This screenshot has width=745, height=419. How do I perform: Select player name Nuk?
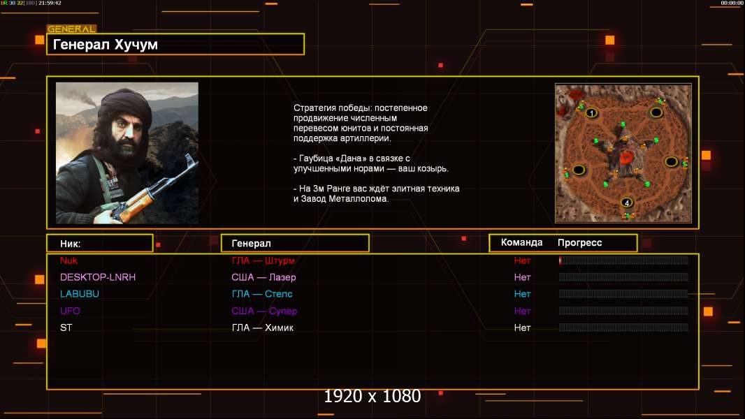click(x=68, y=260)
